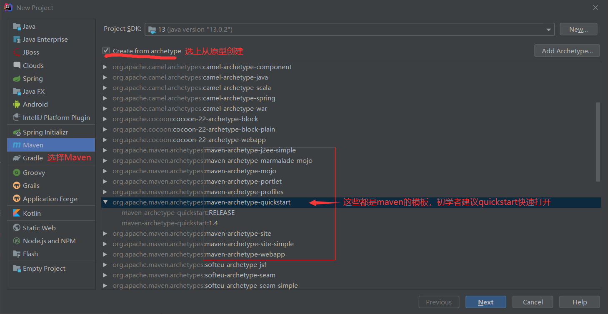The height and width of the screenshot is (314, 608).
Task: Select cocoon-22-archetype-webapp row
Action: pyautogui.click(x=351, y=140)
